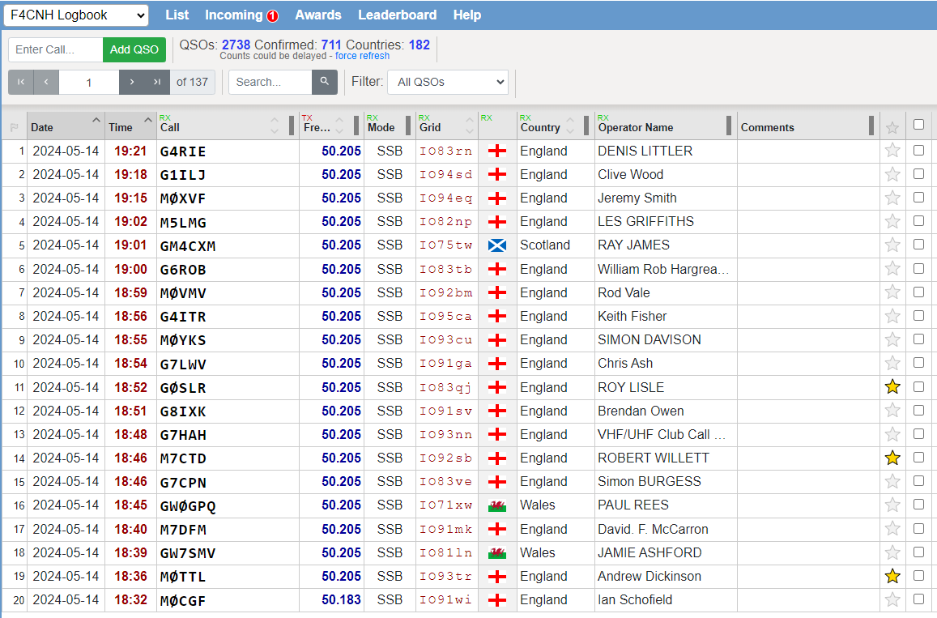
Task: Unstar the G0SLR ROY LISLE row
Action: (x=892, y=386)
